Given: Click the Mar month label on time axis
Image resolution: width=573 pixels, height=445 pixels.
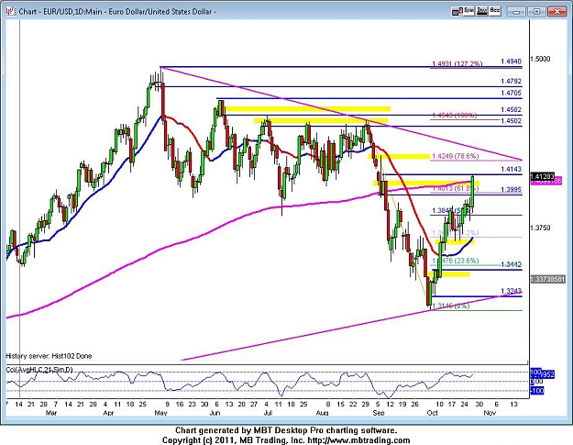Looking at the screenshot, I should pos(51,413).
